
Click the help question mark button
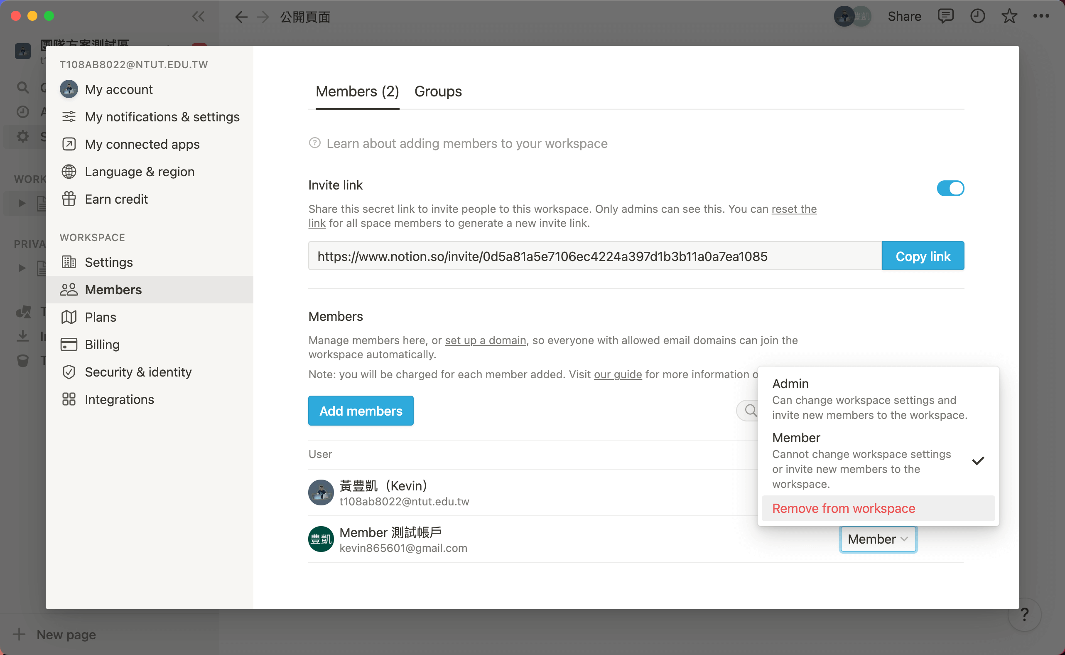click(x=1024, y=614)
